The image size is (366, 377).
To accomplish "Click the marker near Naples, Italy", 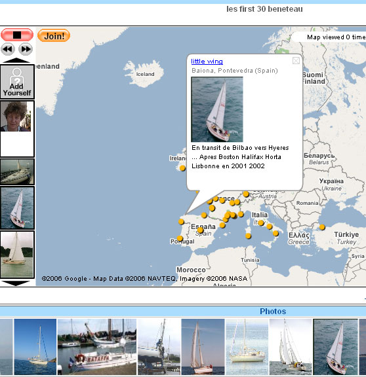I will (x=270, y=226).
